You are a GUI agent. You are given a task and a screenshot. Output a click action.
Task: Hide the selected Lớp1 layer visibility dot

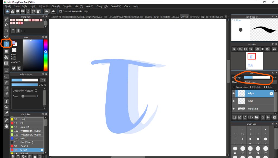[x=233, y=93]
